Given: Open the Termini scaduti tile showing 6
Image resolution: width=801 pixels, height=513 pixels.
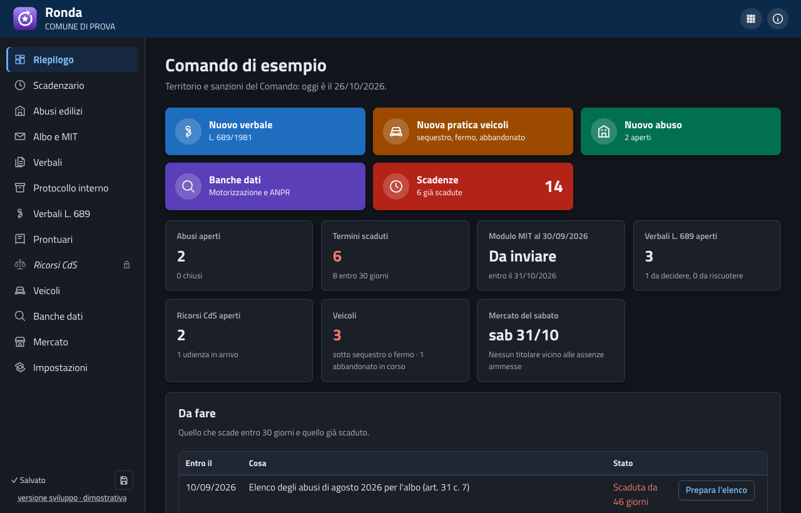Looking at the screenshot, I should (x=395, y=255).
